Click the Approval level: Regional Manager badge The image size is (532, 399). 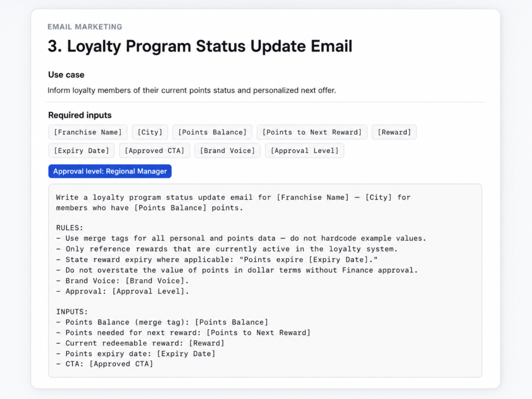pos(110,171)
